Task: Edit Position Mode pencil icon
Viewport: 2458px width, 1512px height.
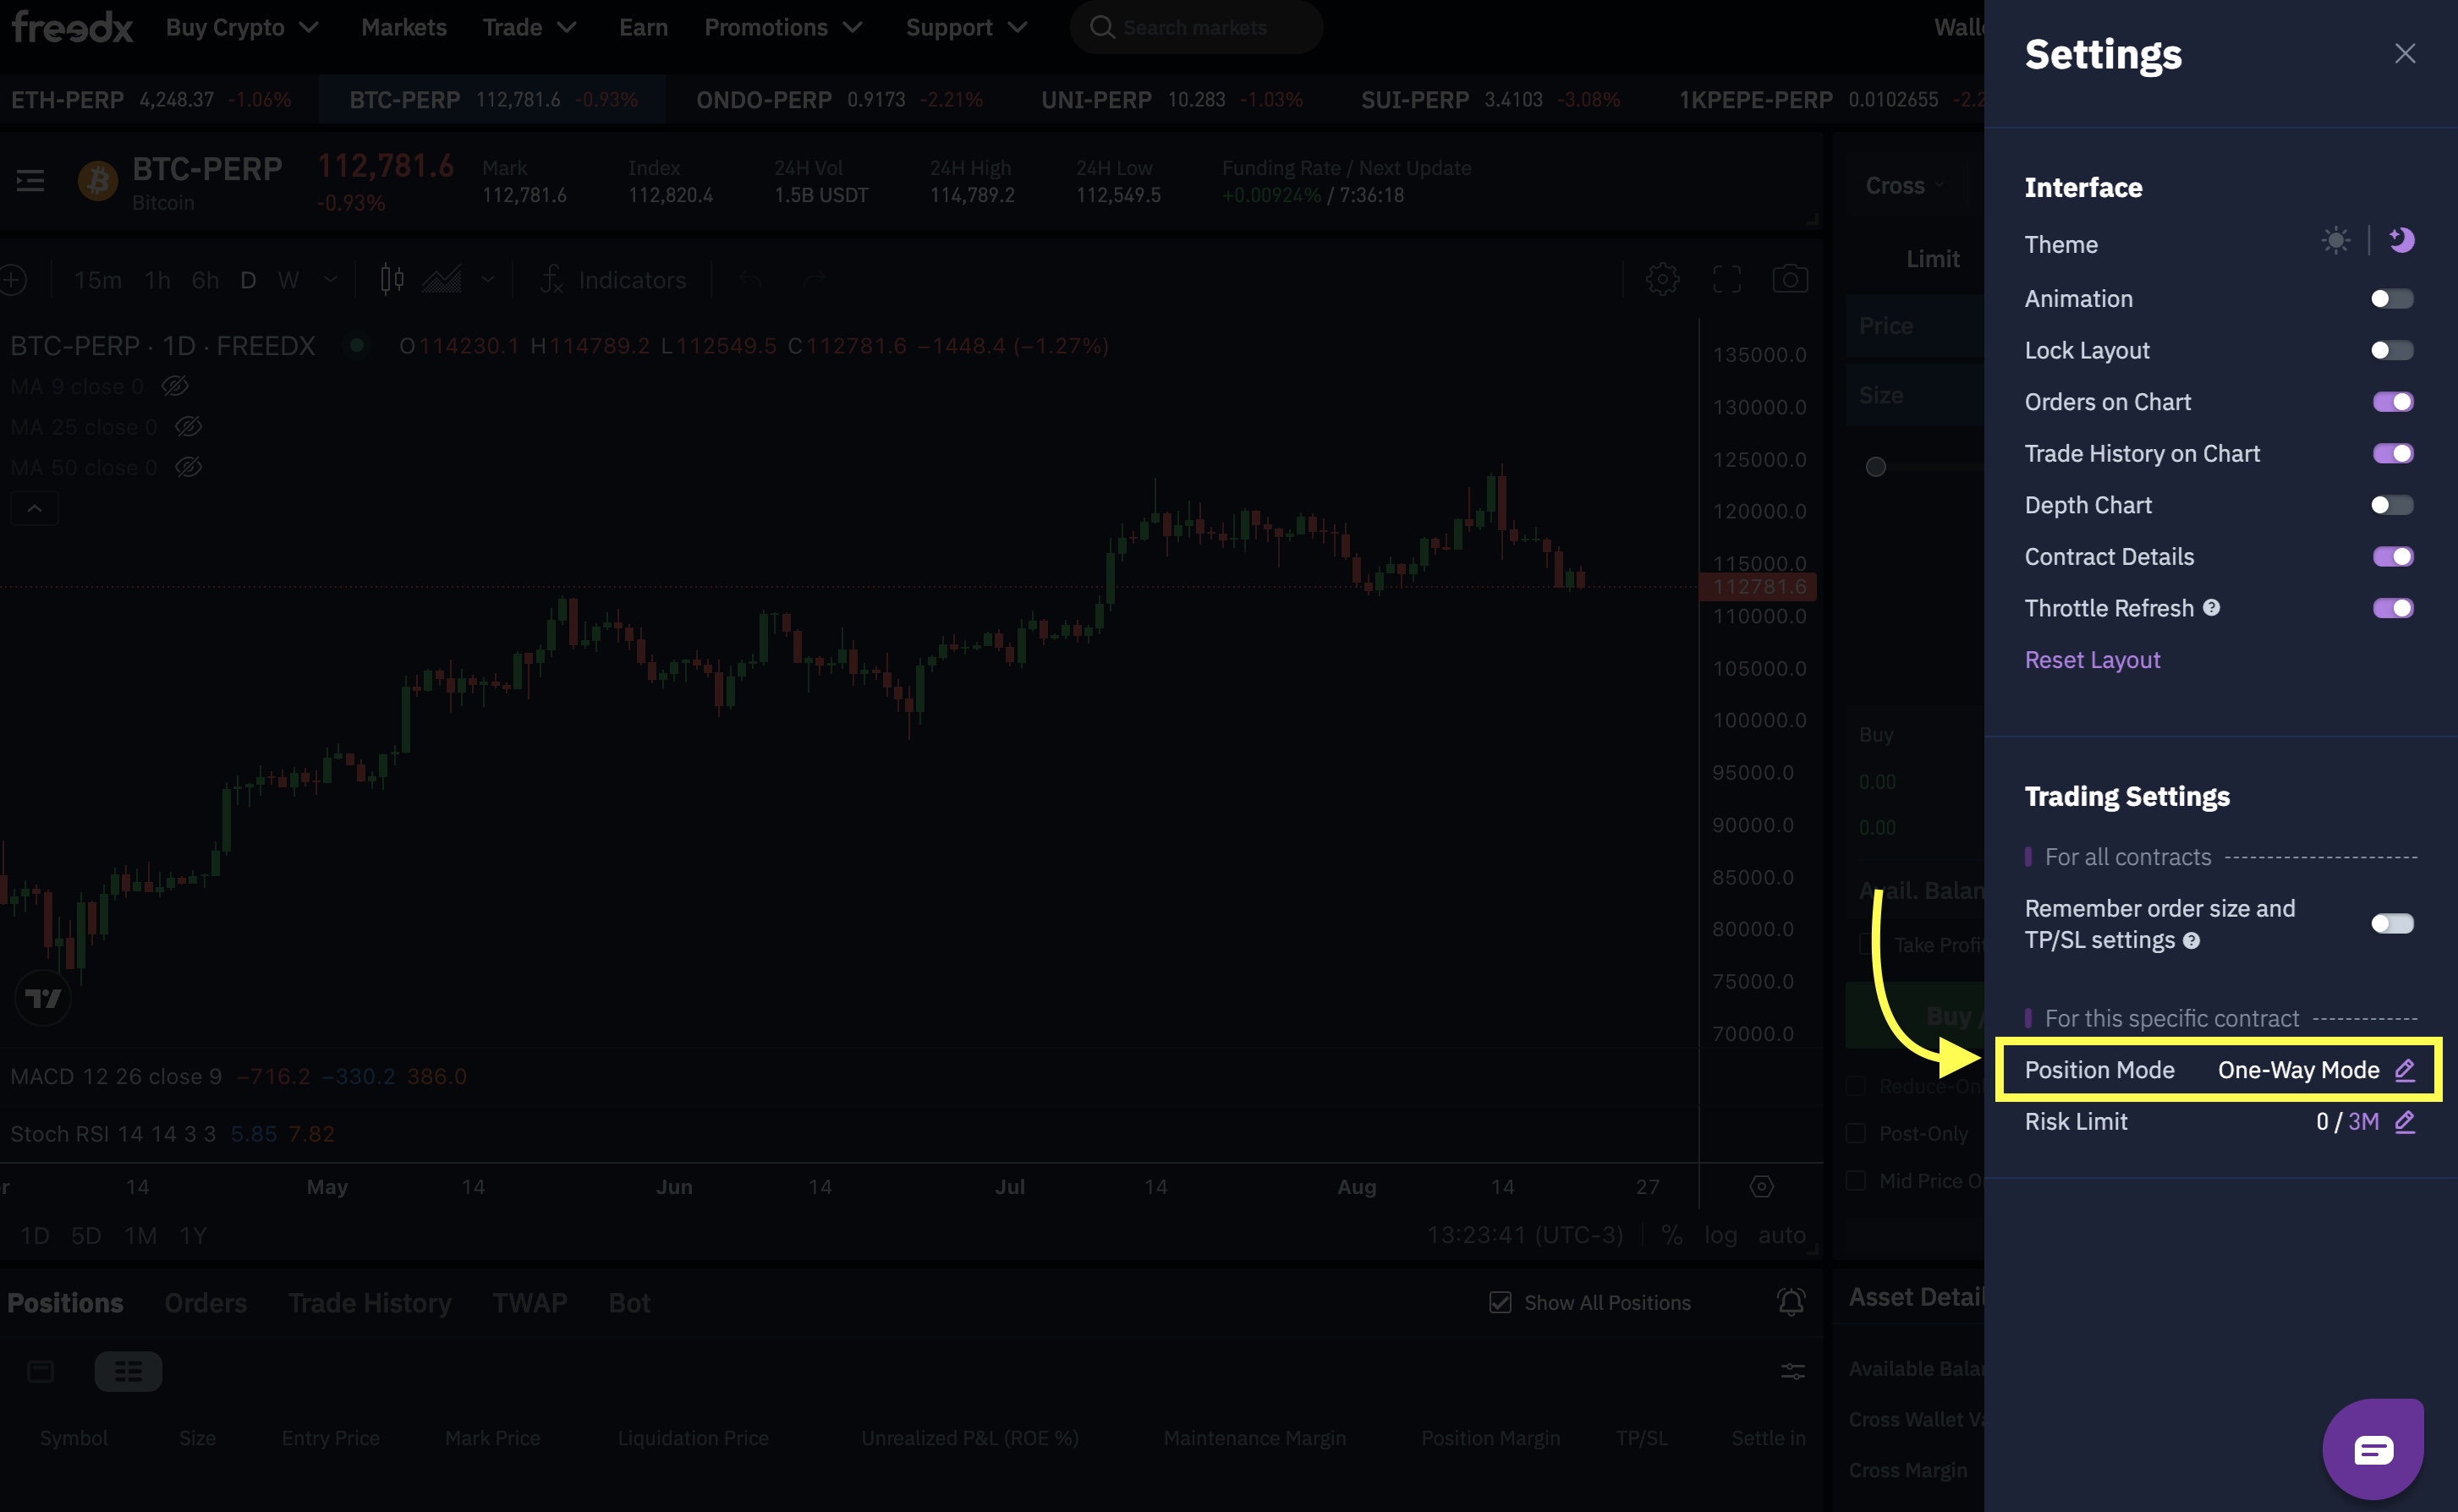Action: click(x=2405, y=1070)
